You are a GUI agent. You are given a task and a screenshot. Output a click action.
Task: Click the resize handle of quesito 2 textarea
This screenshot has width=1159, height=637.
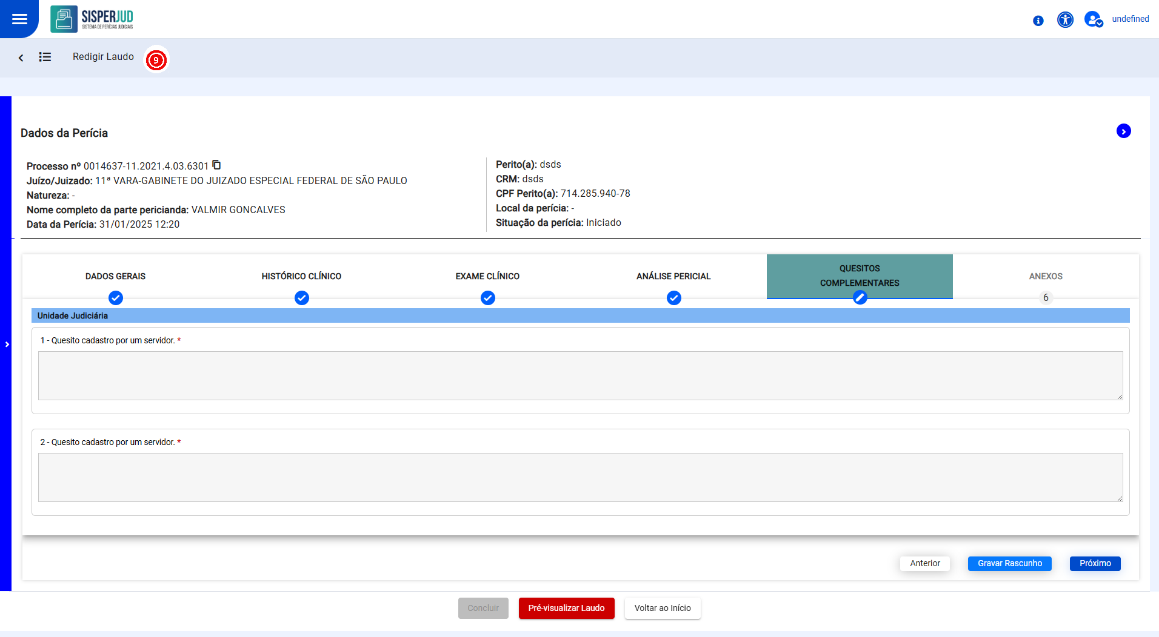coord(1120,498)
